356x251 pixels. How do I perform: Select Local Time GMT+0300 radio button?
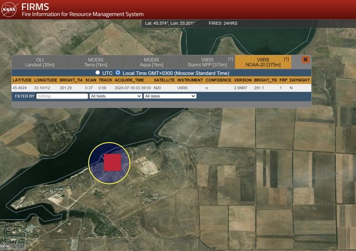pos(118,73)
